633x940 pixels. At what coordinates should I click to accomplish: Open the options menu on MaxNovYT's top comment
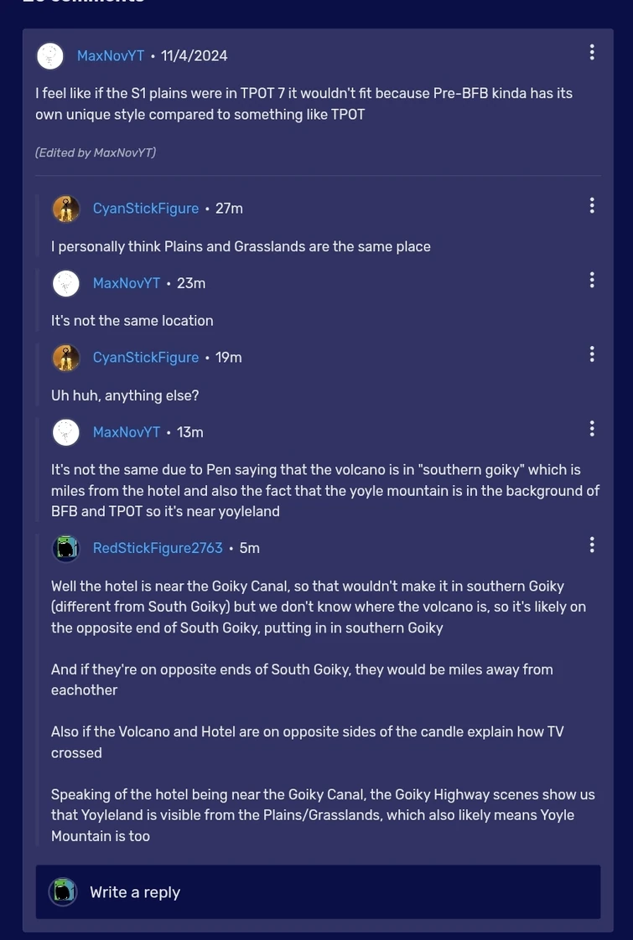tap(591, 51)
